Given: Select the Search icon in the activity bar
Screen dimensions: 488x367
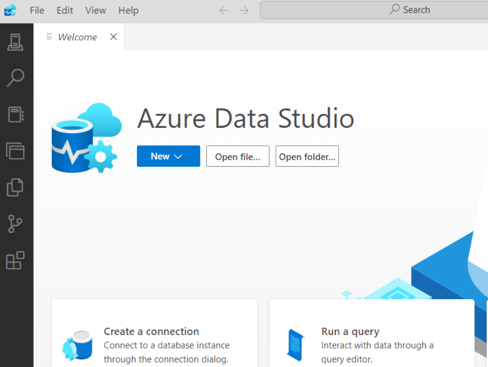Looking at the screenshot, I should tap(15, 78).
